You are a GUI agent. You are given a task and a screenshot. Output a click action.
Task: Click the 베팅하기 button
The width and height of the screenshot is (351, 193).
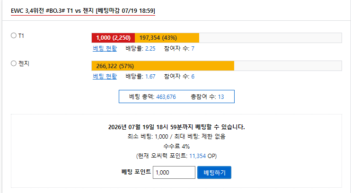pyautogui.click(x=214, y=172)
